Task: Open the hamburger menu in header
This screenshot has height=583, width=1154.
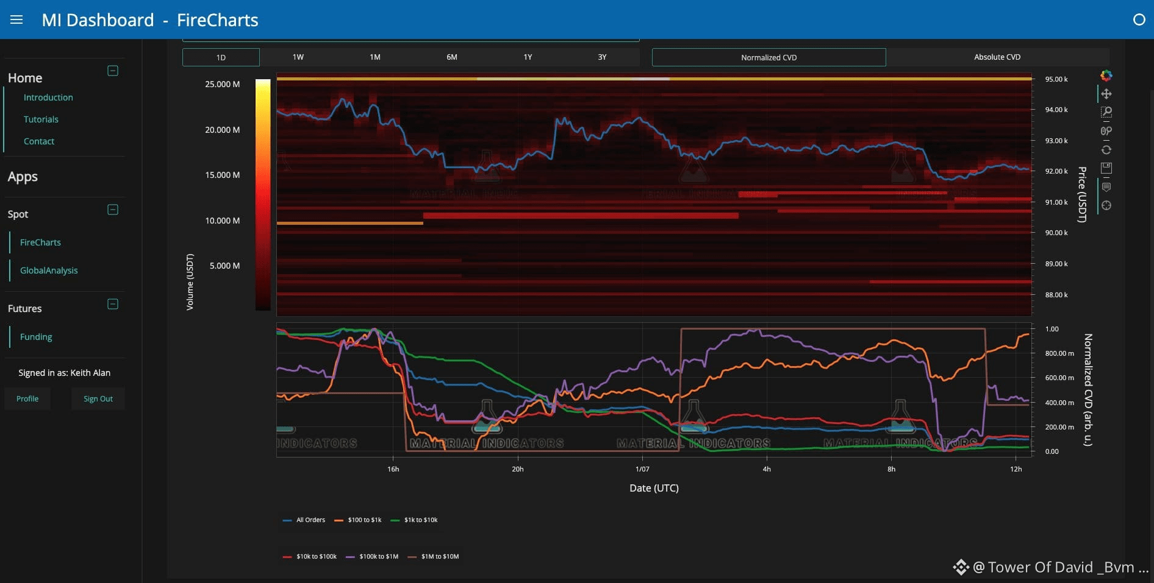Action: coord(16,19)
